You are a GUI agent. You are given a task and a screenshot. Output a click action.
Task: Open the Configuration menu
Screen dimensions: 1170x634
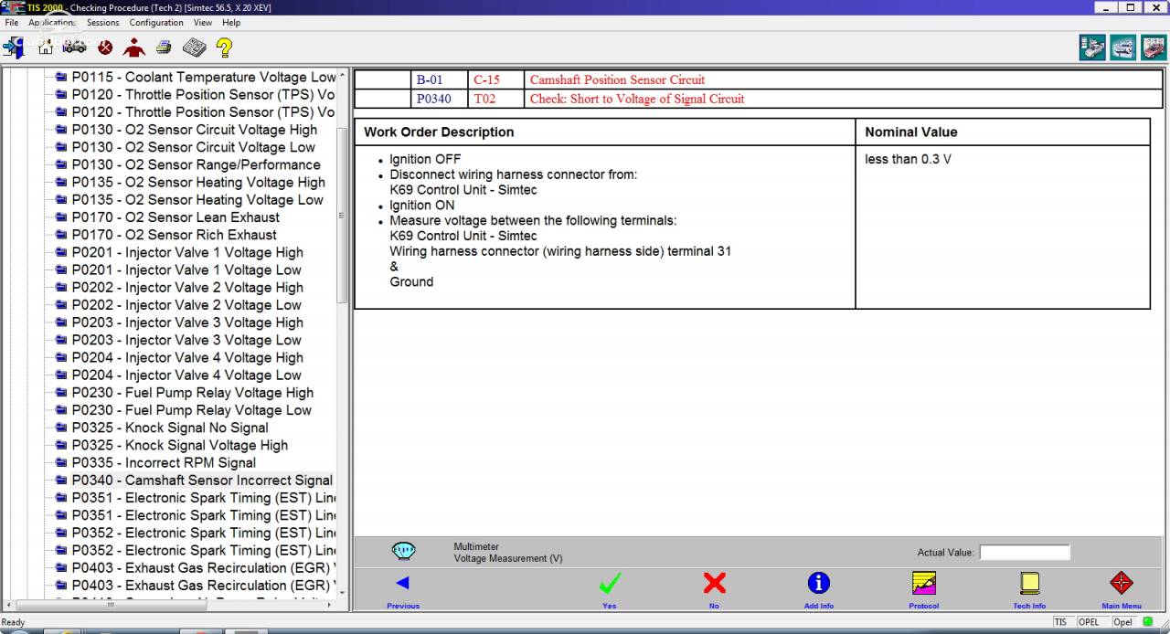pyautogui.click(x=156, y=22)
